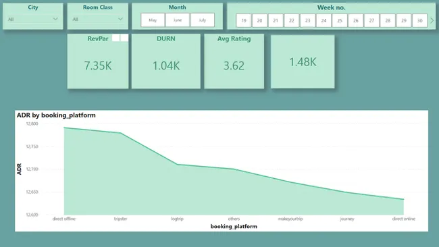Click the 12,750 y-axis value
439x247 pixels.
coord(32,146)
